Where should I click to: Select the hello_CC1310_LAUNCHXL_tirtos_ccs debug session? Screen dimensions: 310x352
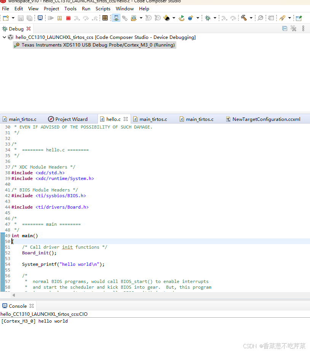point(105,37)
